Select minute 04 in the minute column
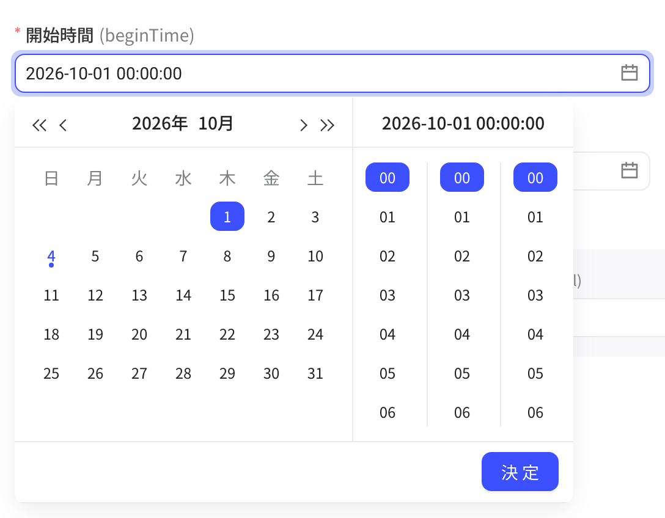665x518 pixels. [462, 335]
